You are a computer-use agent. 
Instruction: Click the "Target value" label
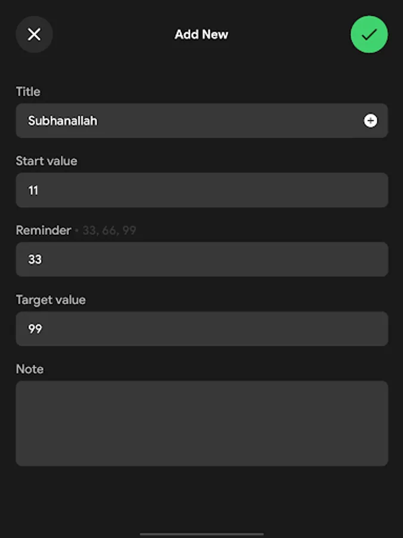point(51,299)
